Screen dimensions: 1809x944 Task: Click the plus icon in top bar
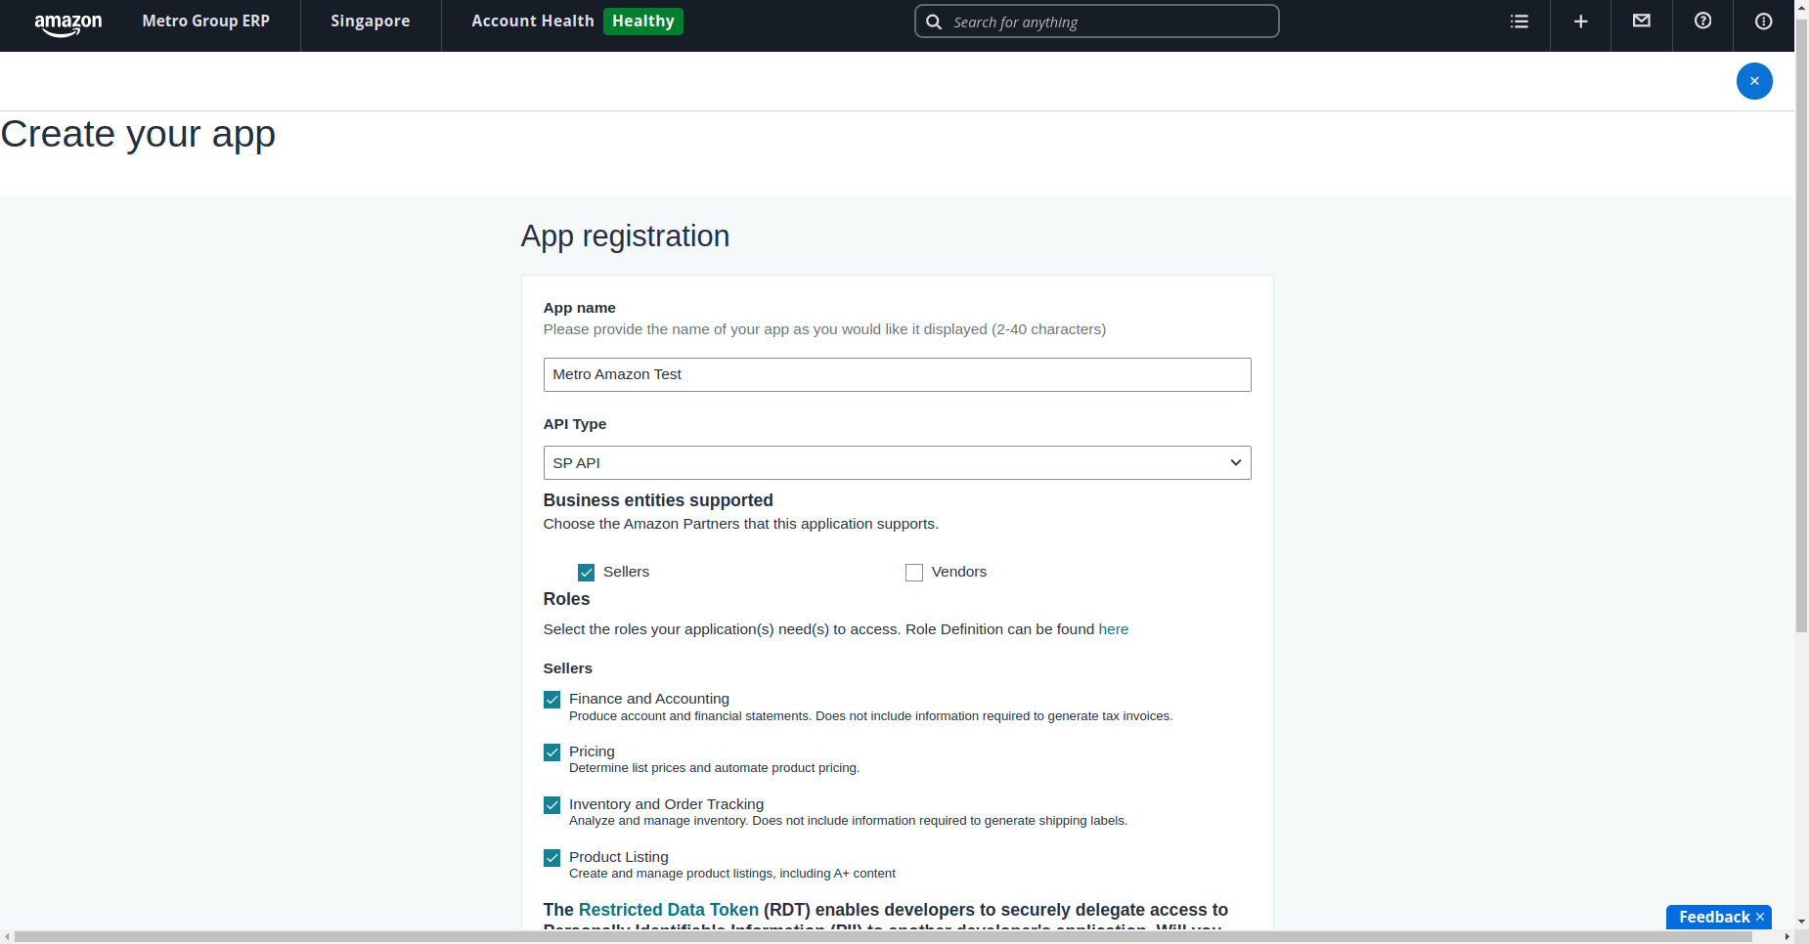[1580, 21]
